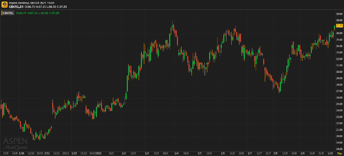Screen dimensions: 344x156
Task: Click the 'Aspen Desktop, 08 Oct 2021 15:01' title text
Action: 32,3
